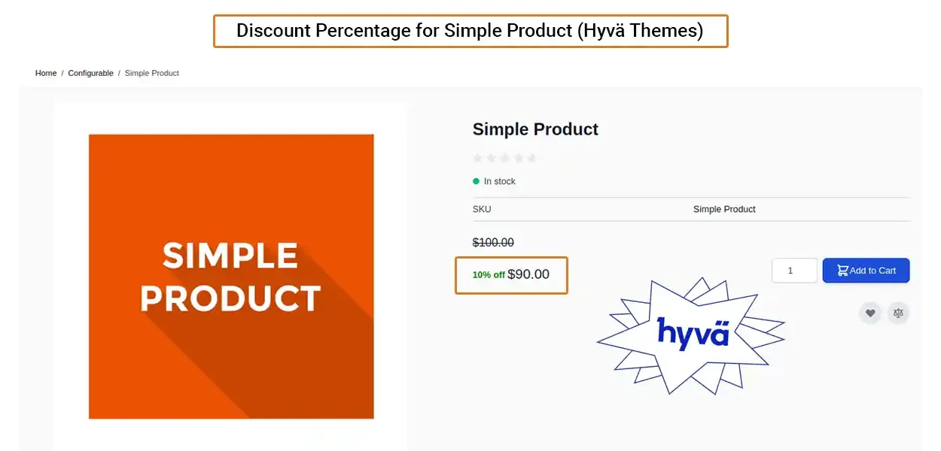Select the first rating star
941x451 pixels.
(x=477, y=158)
